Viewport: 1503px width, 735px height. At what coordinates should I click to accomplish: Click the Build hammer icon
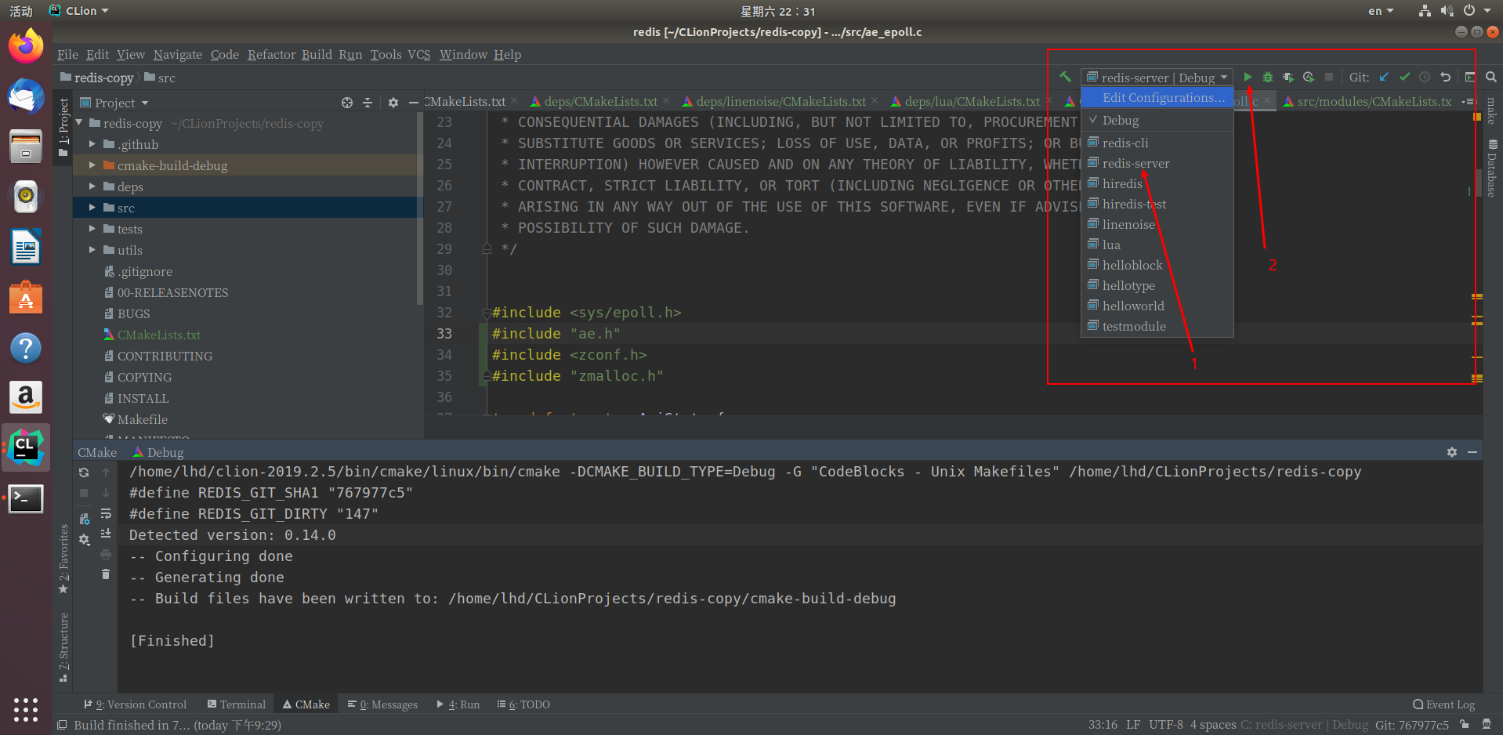pos(1065,77)
